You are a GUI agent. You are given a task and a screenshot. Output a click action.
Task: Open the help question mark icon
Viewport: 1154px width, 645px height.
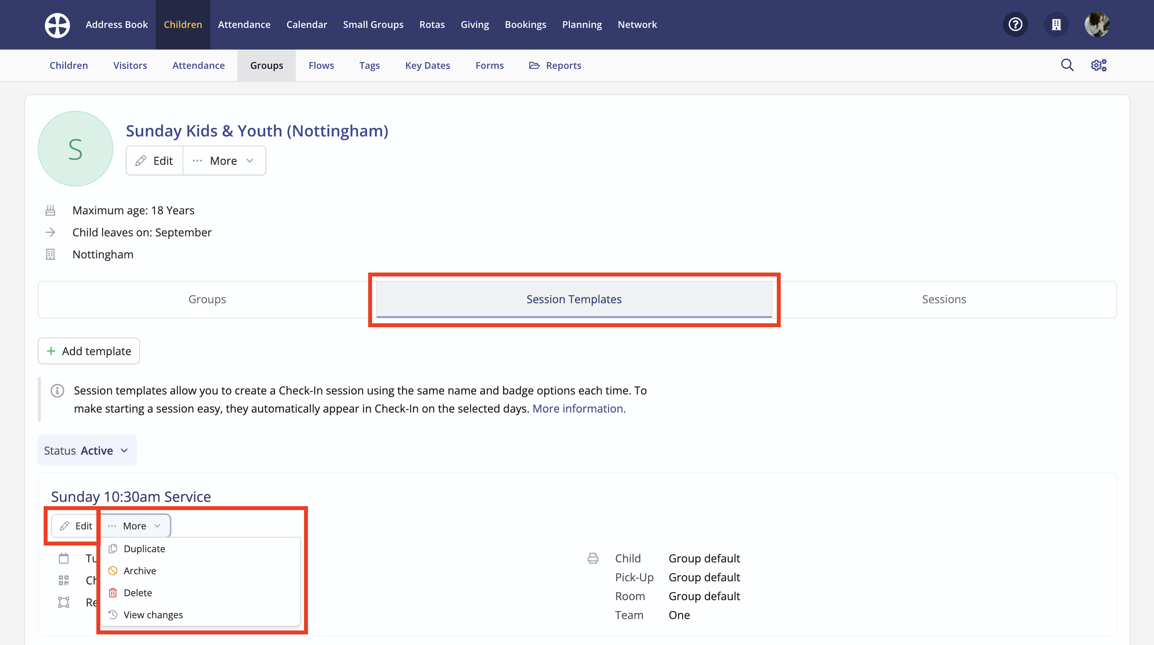1016,25
